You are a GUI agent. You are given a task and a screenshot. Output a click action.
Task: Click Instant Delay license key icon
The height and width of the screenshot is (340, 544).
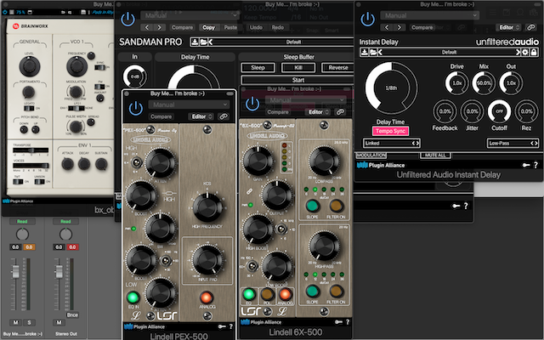click(526, 165)
